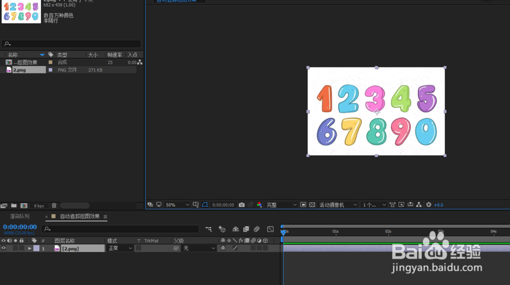Open the grid and guide options icon
Image resolution: width=510 pixels, height=285 pixels.
(195, 204)
